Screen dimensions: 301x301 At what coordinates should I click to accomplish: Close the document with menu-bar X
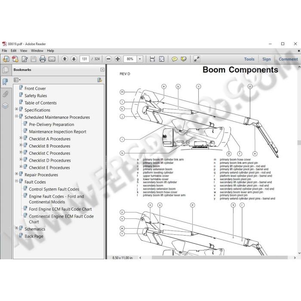[299, 51]
